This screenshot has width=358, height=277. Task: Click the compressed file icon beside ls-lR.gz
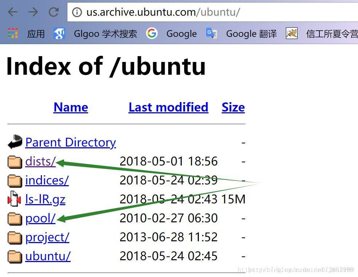point(15,199)
